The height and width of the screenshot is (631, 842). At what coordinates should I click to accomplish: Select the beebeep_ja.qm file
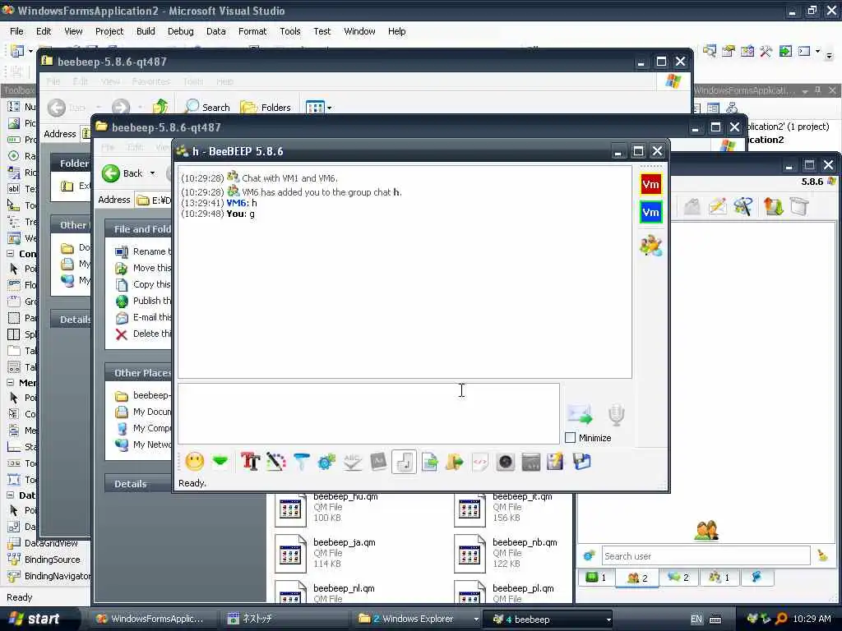click(326, 553)
